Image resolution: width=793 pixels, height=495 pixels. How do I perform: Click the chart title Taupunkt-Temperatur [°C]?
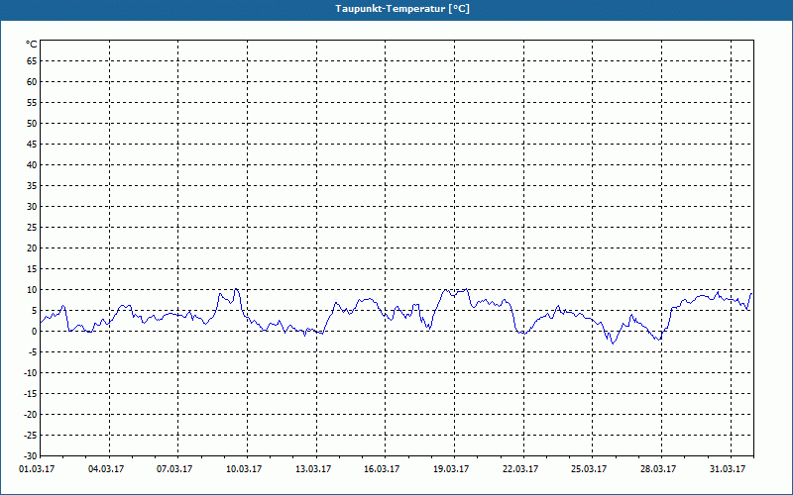tap(402, 9)
